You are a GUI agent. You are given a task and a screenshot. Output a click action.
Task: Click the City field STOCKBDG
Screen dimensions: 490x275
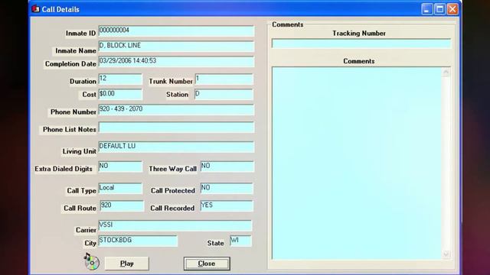tap(138, 241)
